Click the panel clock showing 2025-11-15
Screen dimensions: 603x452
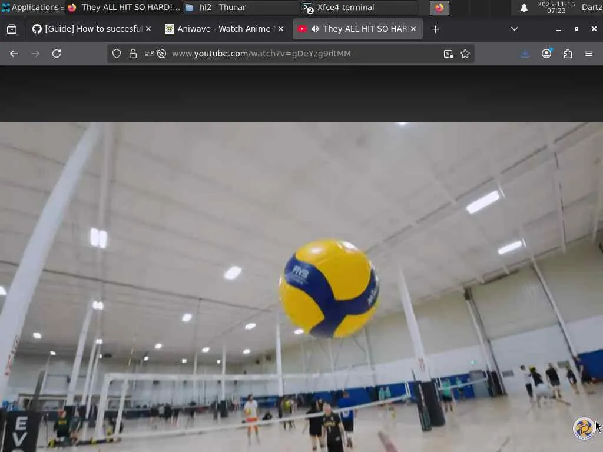[556, 7]
